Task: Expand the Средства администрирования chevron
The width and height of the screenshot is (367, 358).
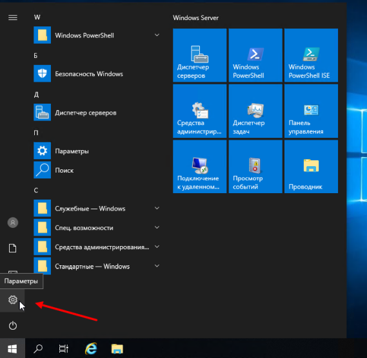Action: [157, 247]
